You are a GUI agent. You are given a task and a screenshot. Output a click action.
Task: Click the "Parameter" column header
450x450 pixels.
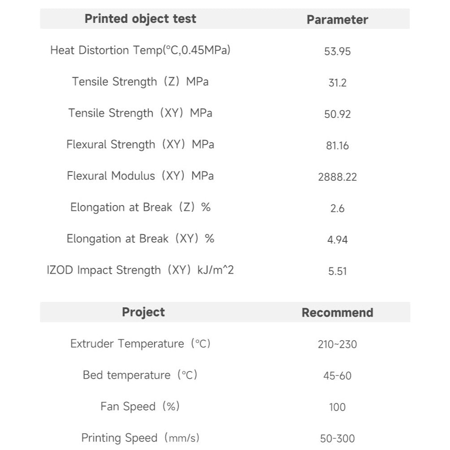(x=337, y=20)
